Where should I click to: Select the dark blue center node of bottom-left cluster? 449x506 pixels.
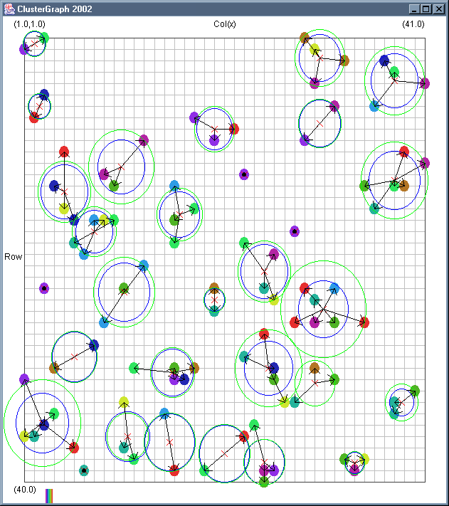43,425
